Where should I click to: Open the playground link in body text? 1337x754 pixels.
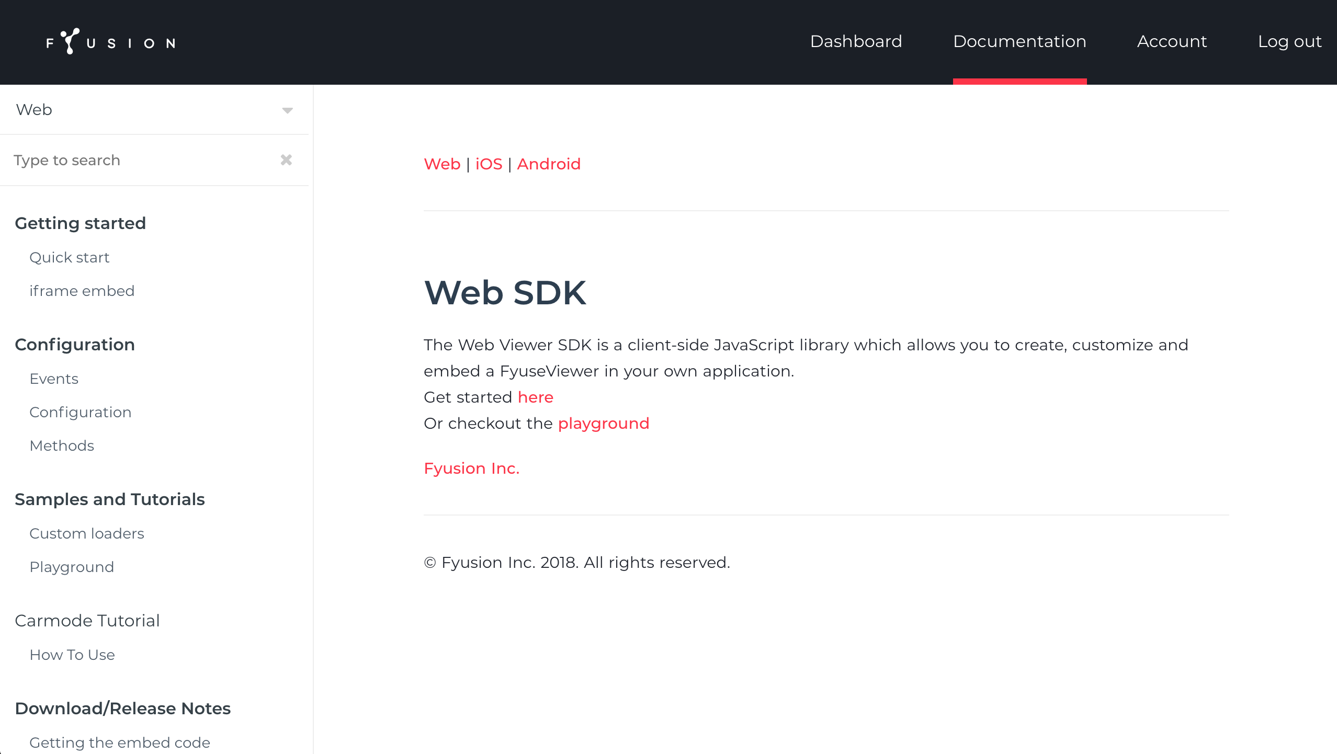click(603, 424)
